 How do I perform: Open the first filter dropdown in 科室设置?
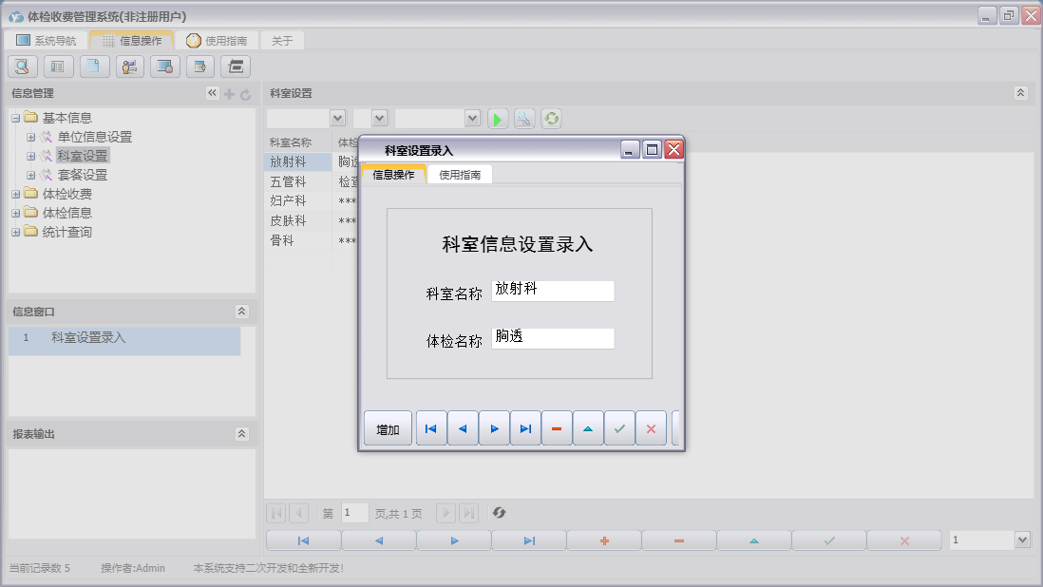tap(336, 118)
